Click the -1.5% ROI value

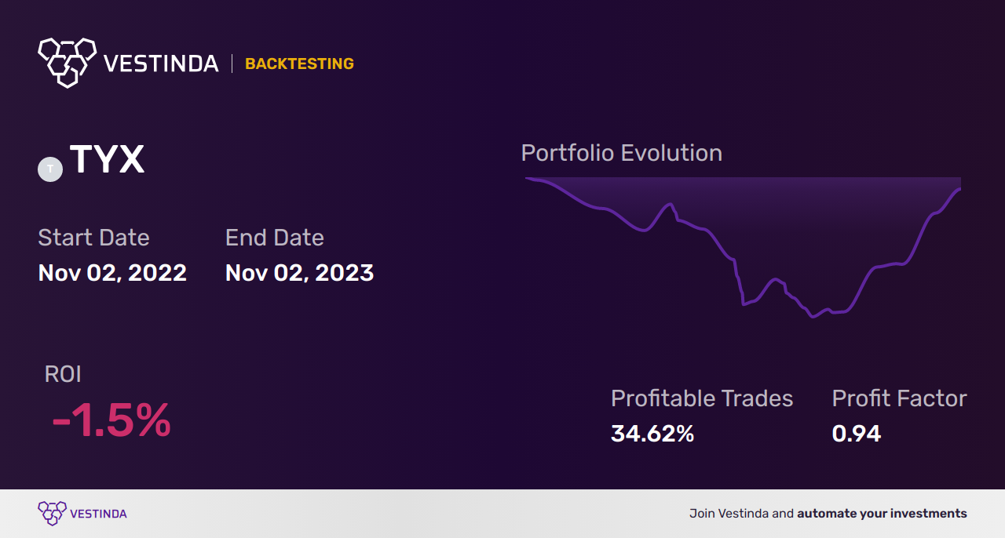click(x=111, y=420)
